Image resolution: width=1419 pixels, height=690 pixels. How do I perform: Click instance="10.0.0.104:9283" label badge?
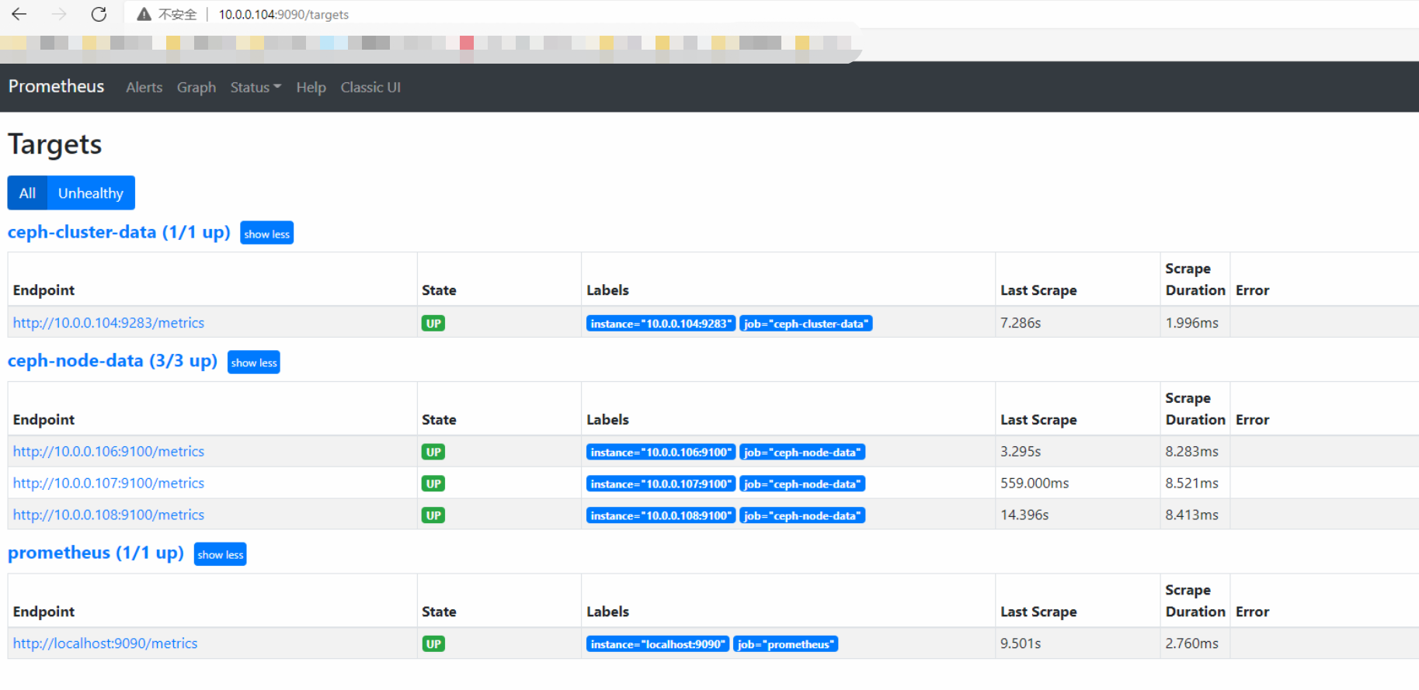pos(661,323)
